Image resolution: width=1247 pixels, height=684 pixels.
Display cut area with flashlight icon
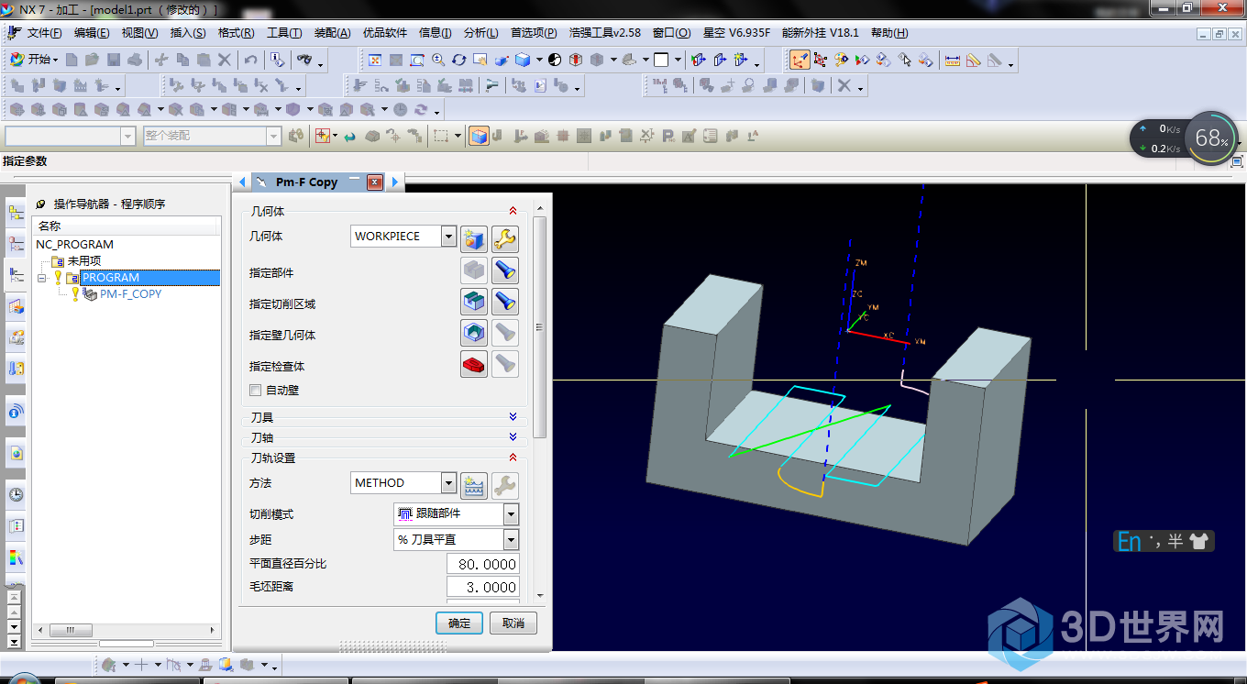click(x=505, y=302)
